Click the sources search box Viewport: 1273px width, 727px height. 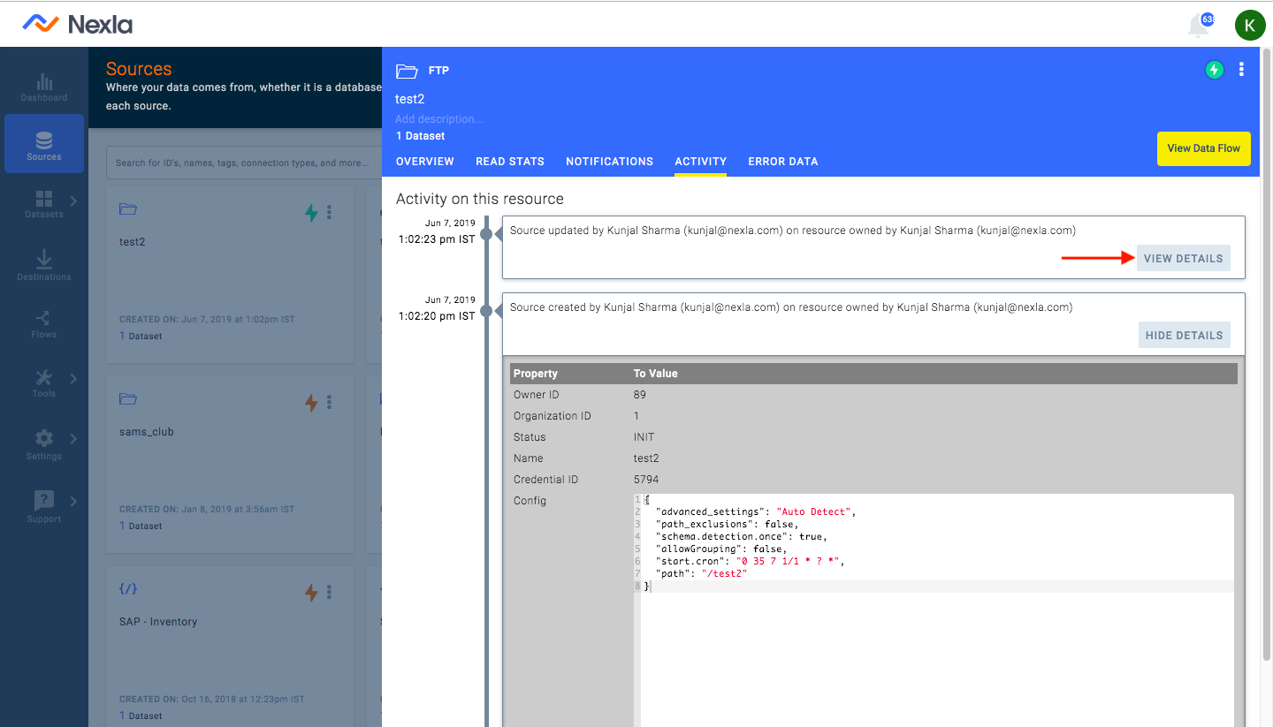pyautogui.click(x=243, y=163)
